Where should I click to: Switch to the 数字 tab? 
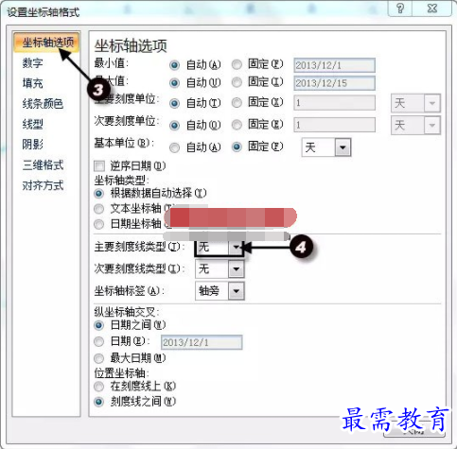click(x=32, y=62)
